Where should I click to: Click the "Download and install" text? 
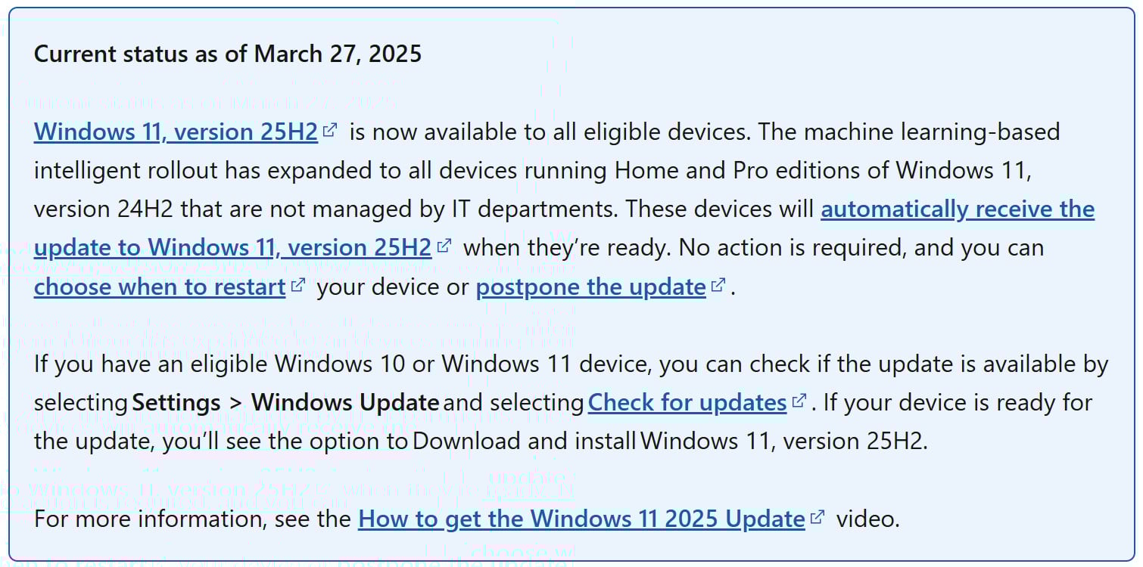(x=525, y=442)
